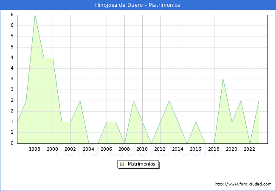Click the 2019 peak data point
Viewport: 276px width, 191px height.
(x=223, y=79)
